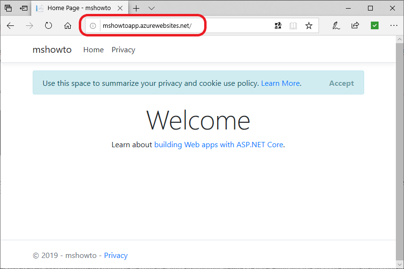Add page to favorites with star icon
404x269 pixels.
309,26
